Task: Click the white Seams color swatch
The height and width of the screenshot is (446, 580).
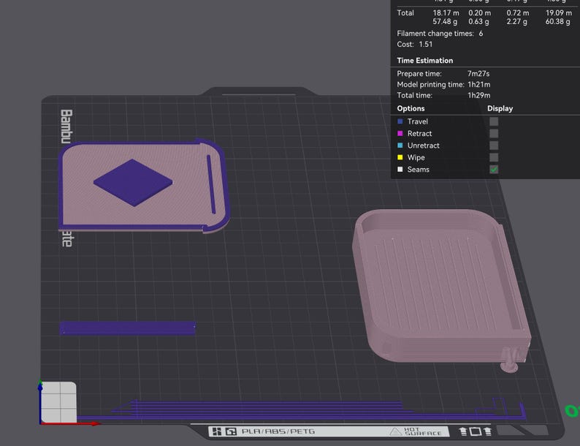Action: tap(400, 169)
